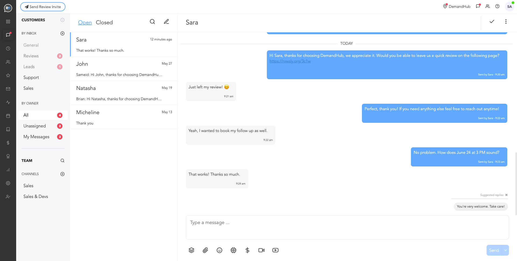Open message templates layers icon
This screenshot has height=261, width=517.
point(191,250)
